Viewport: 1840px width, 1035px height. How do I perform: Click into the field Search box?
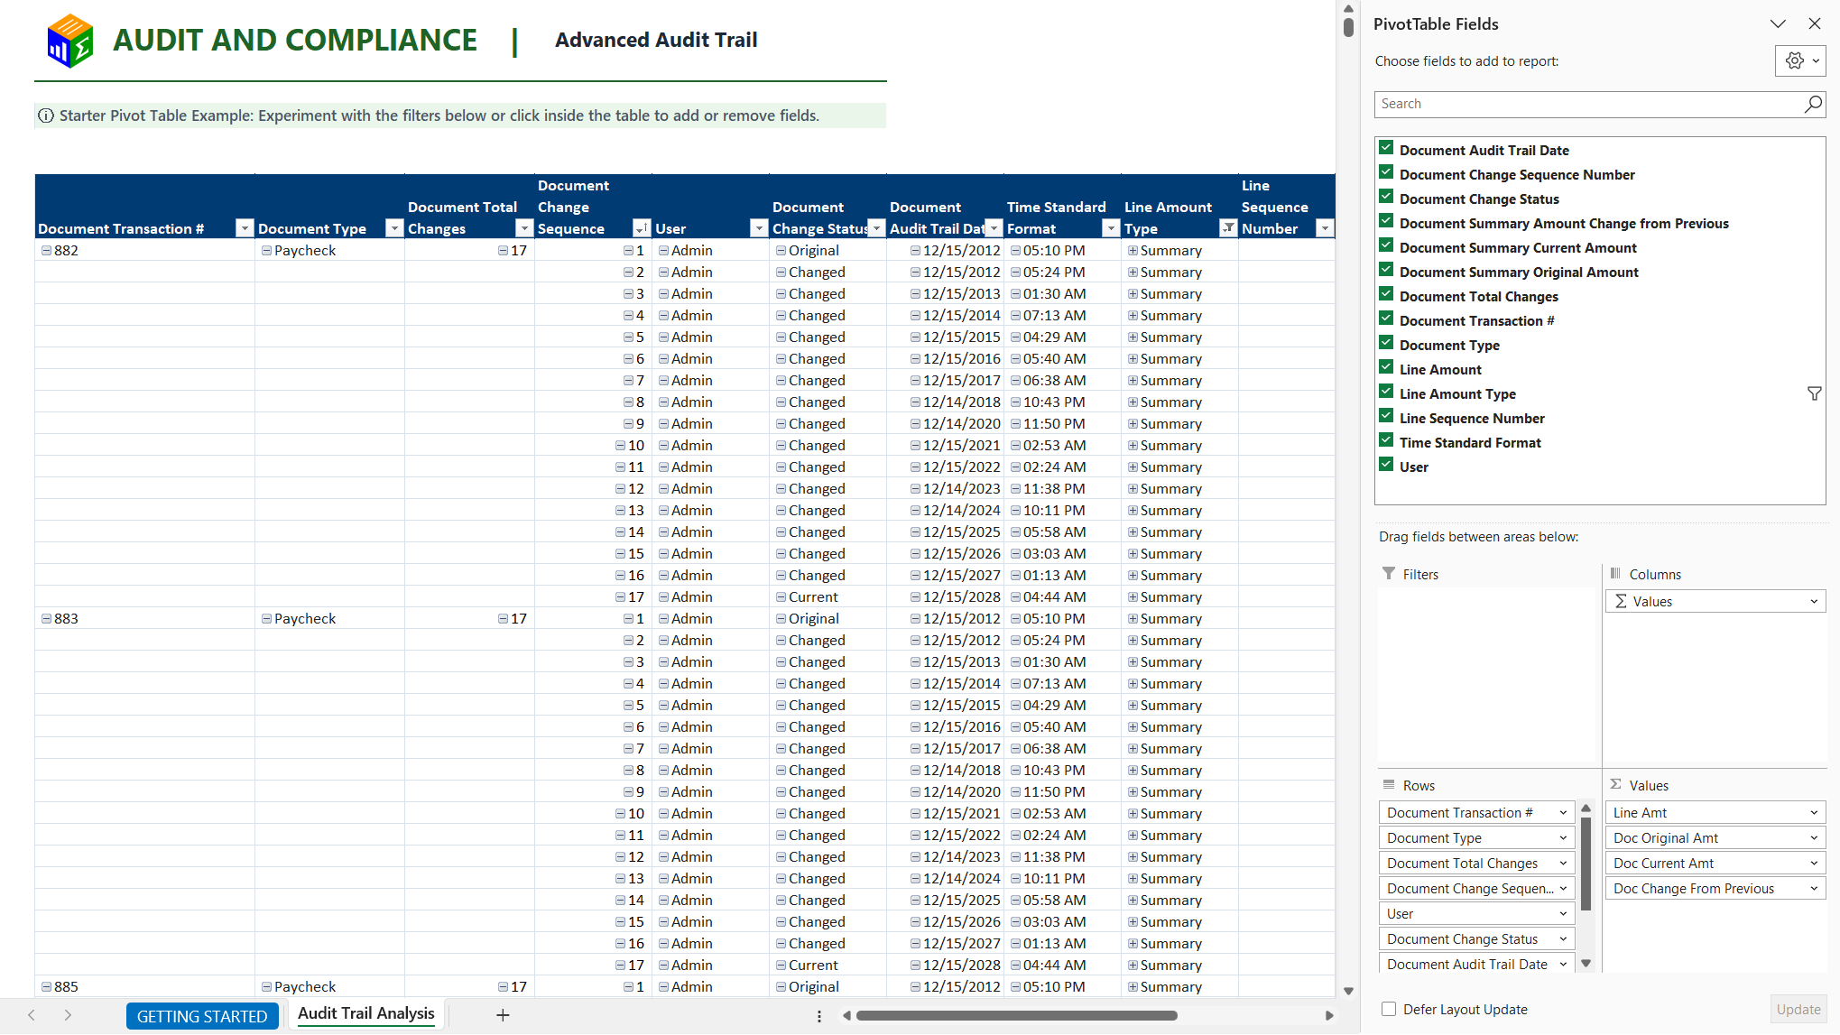[x=1588, y=104]
